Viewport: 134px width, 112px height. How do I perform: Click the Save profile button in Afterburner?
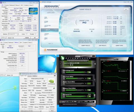[76, 102]
